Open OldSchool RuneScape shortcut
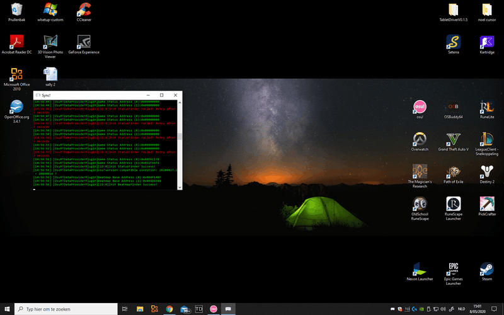Screen dimensions: 504x315 pos(420,209)
